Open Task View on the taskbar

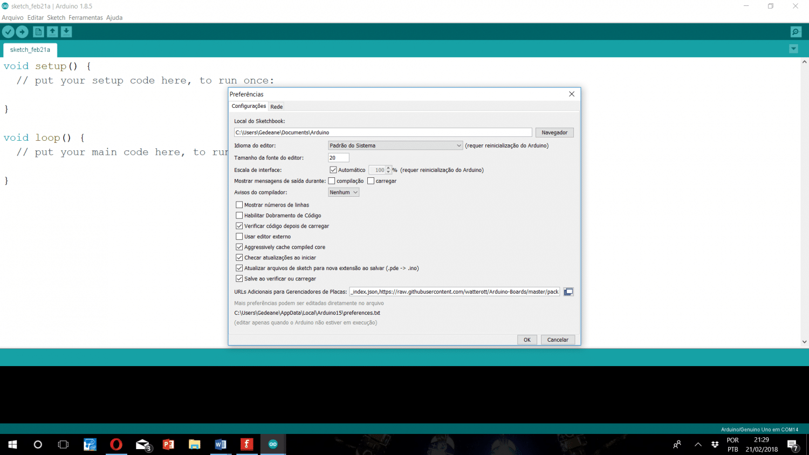(x=63, y=445)
